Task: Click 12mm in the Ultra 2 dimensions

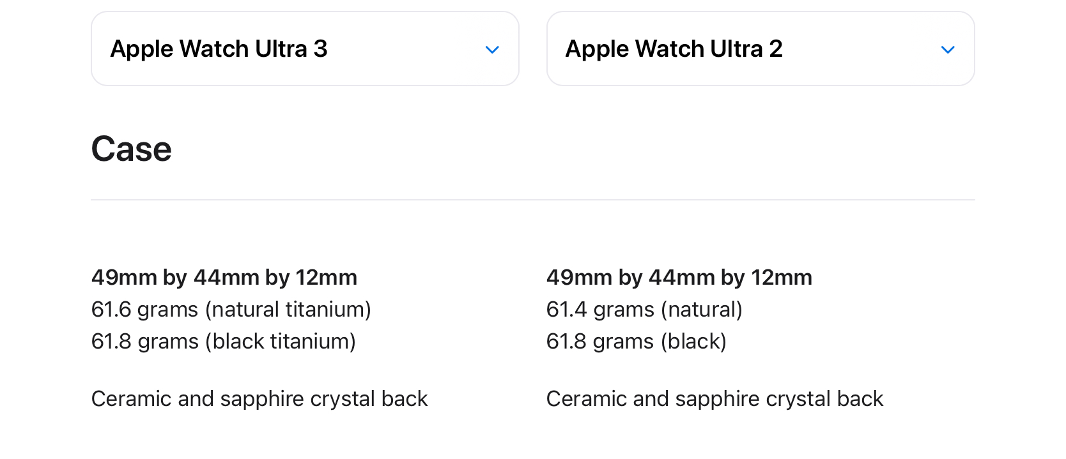Action: (782, 278)
